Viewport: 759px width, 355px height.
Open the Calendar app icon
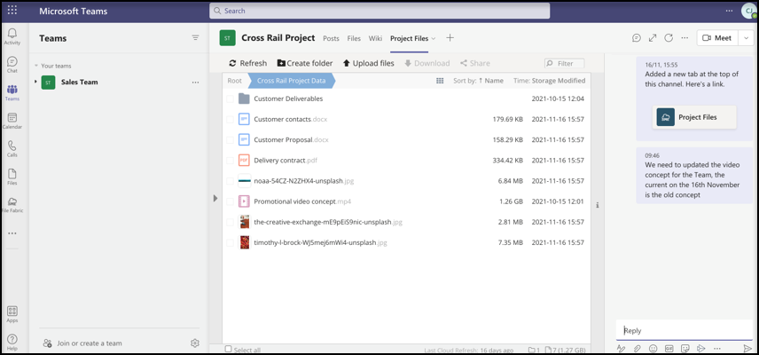point(12,121)
